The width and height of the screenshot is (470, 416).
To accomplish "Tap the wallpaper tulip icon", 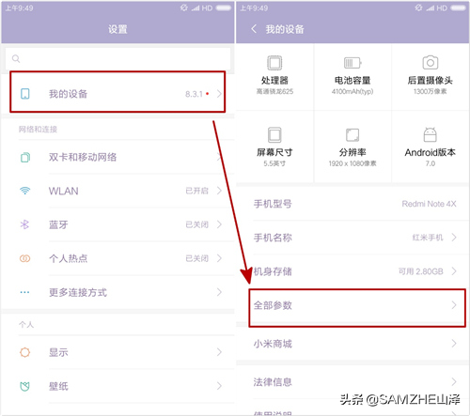I will click(x=25, y=386).
